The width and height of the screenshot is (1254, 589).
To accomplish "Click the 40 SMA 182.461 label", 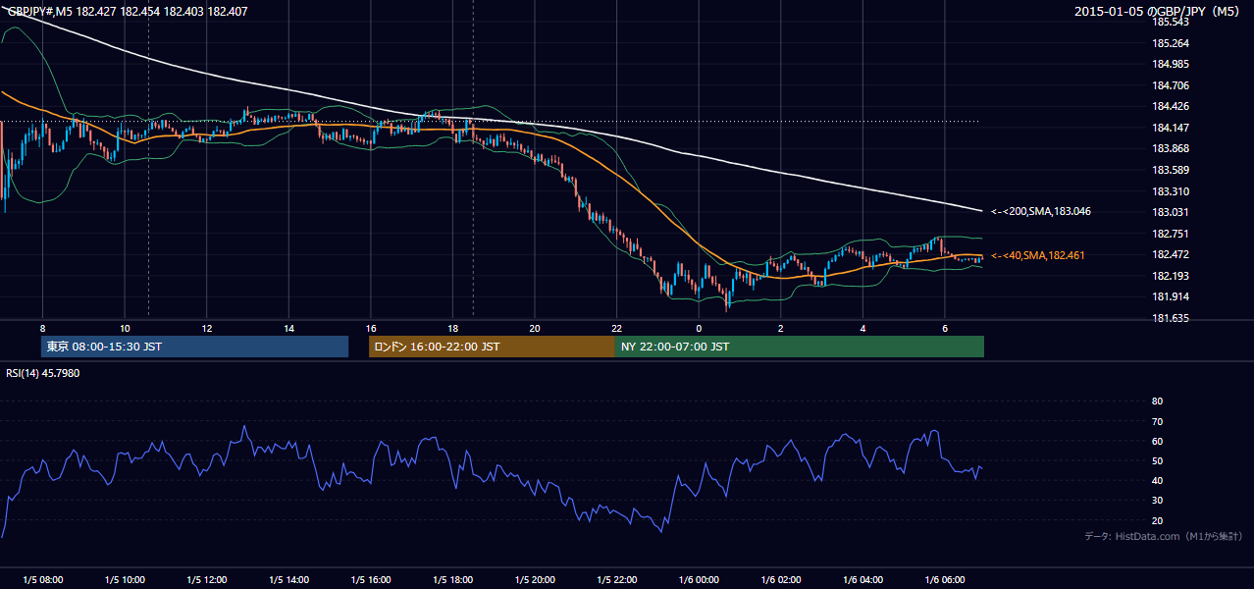I will pyautogui.click(x=1038, y=255).
